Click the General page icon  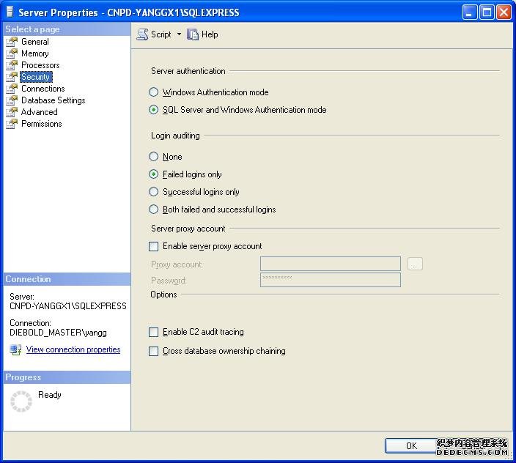tap(12, 42)
